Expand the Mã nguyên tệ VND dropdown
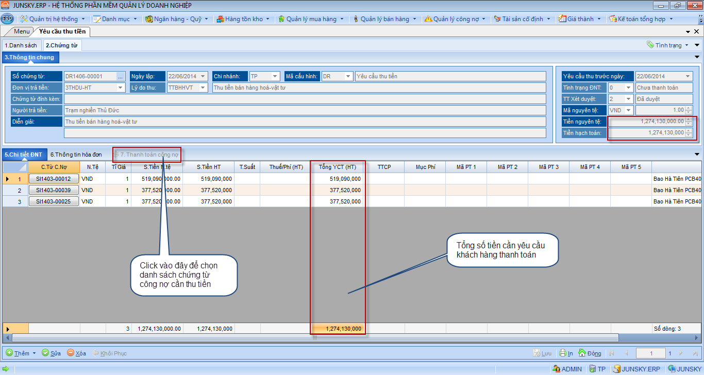 tap(628, 110)
